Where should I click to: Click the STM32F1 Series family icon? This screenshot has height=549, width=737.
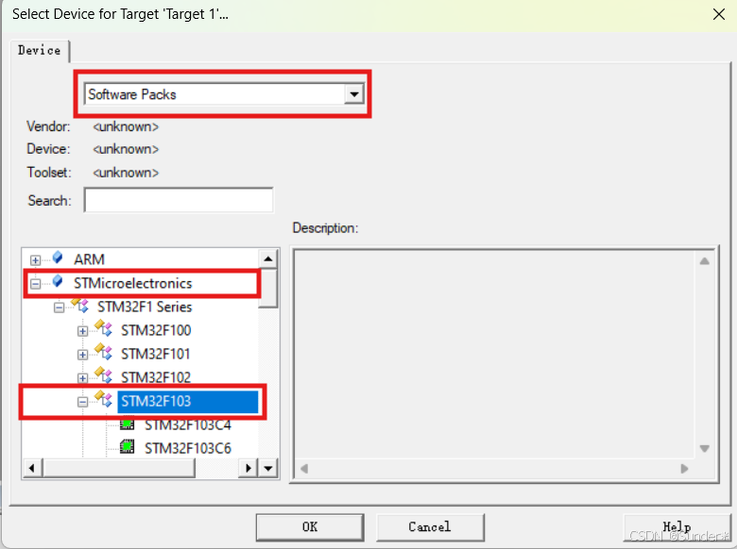coord(80,306)
